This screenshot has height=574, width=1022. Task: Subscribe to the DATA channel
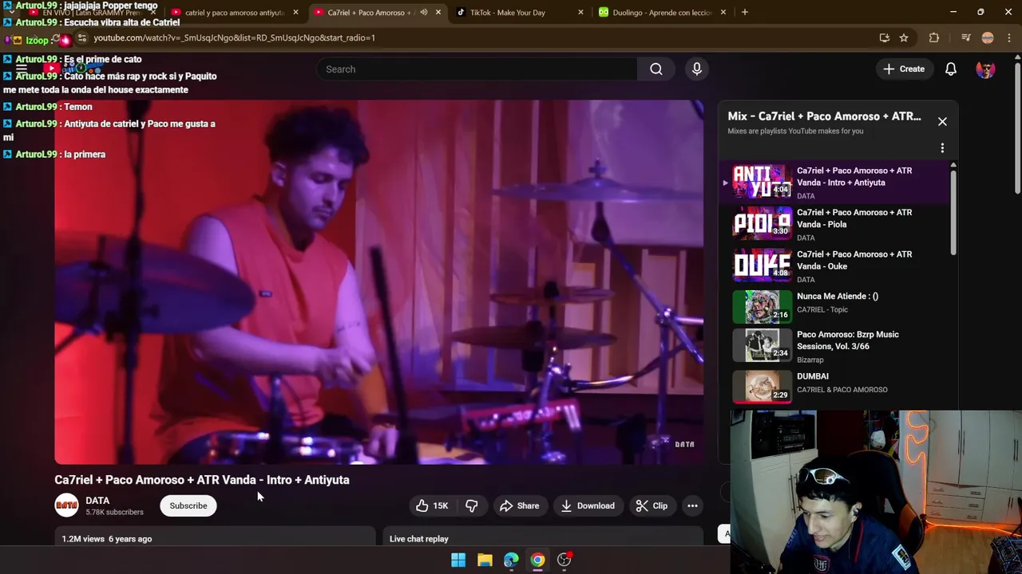(188, 505)
